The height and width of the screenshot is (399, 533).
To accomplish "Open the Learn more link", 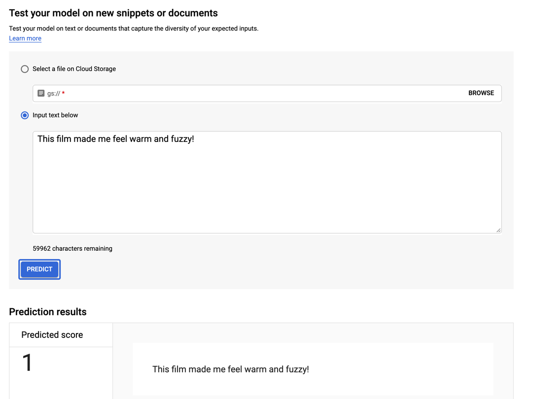I will [x=25, y=38].
